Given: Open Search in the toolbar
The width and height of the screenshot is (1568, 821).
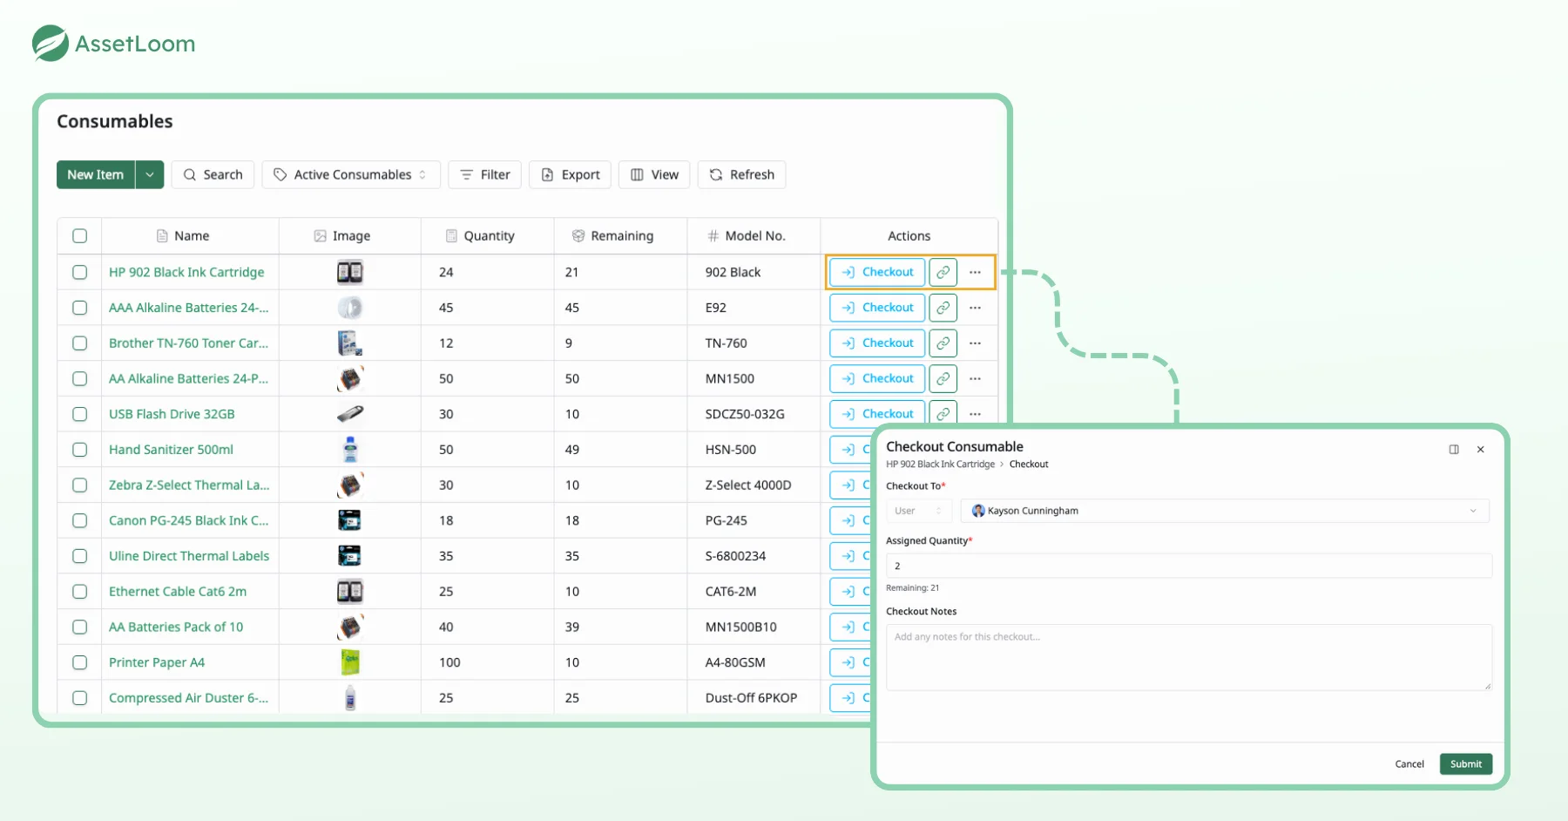Looking at the screenshot, I should click(x=213, y=174).
